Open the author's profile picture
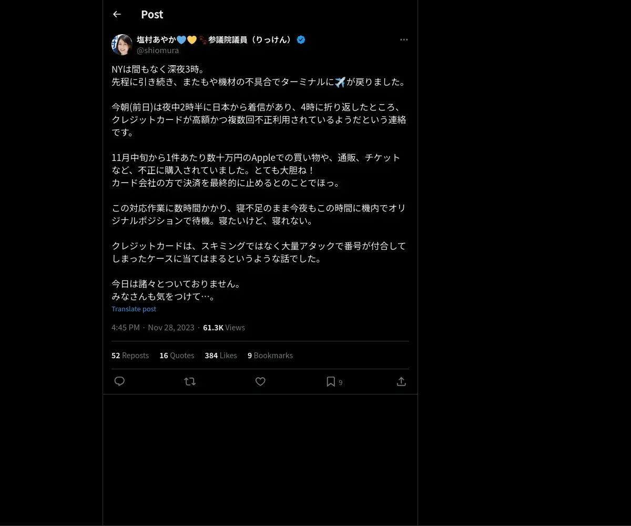The width and height of the screenshot is (631, 526). click(x=122, y=45)
